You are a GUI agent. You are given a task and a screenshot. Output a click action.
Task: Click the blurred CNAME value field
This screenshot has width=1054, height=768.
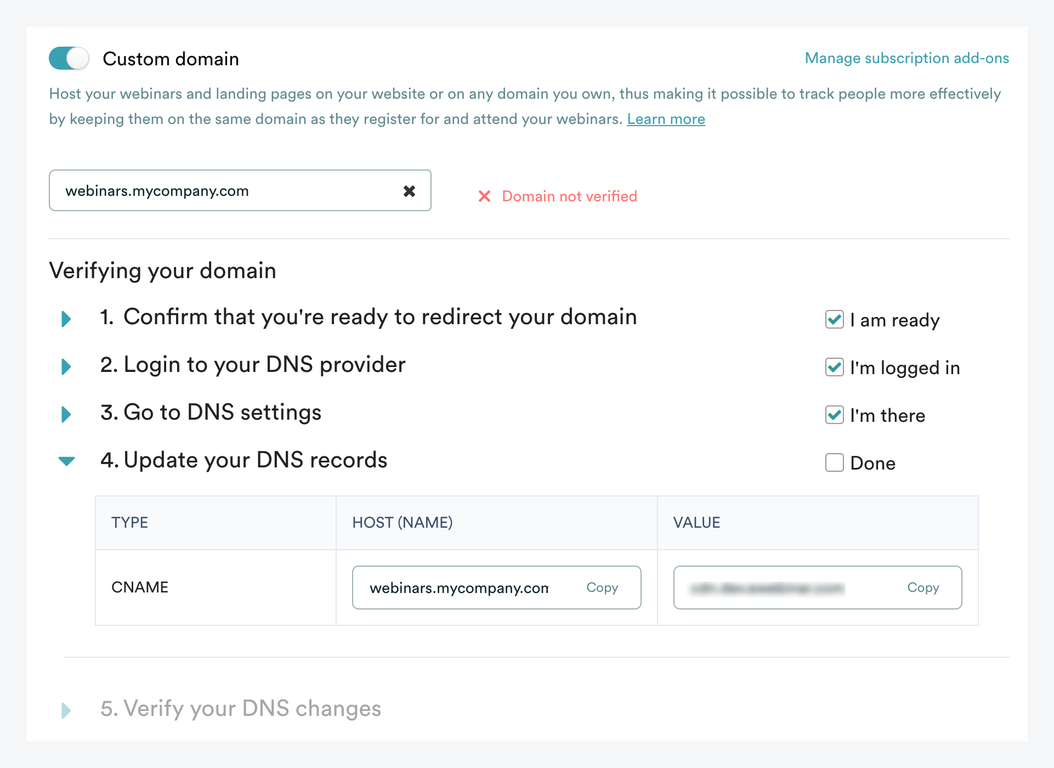pyautogui.click(x=768, y=588)
